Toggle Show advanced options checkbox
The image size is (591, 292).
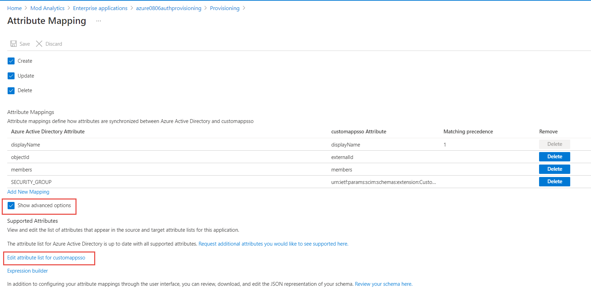point(11,205)
